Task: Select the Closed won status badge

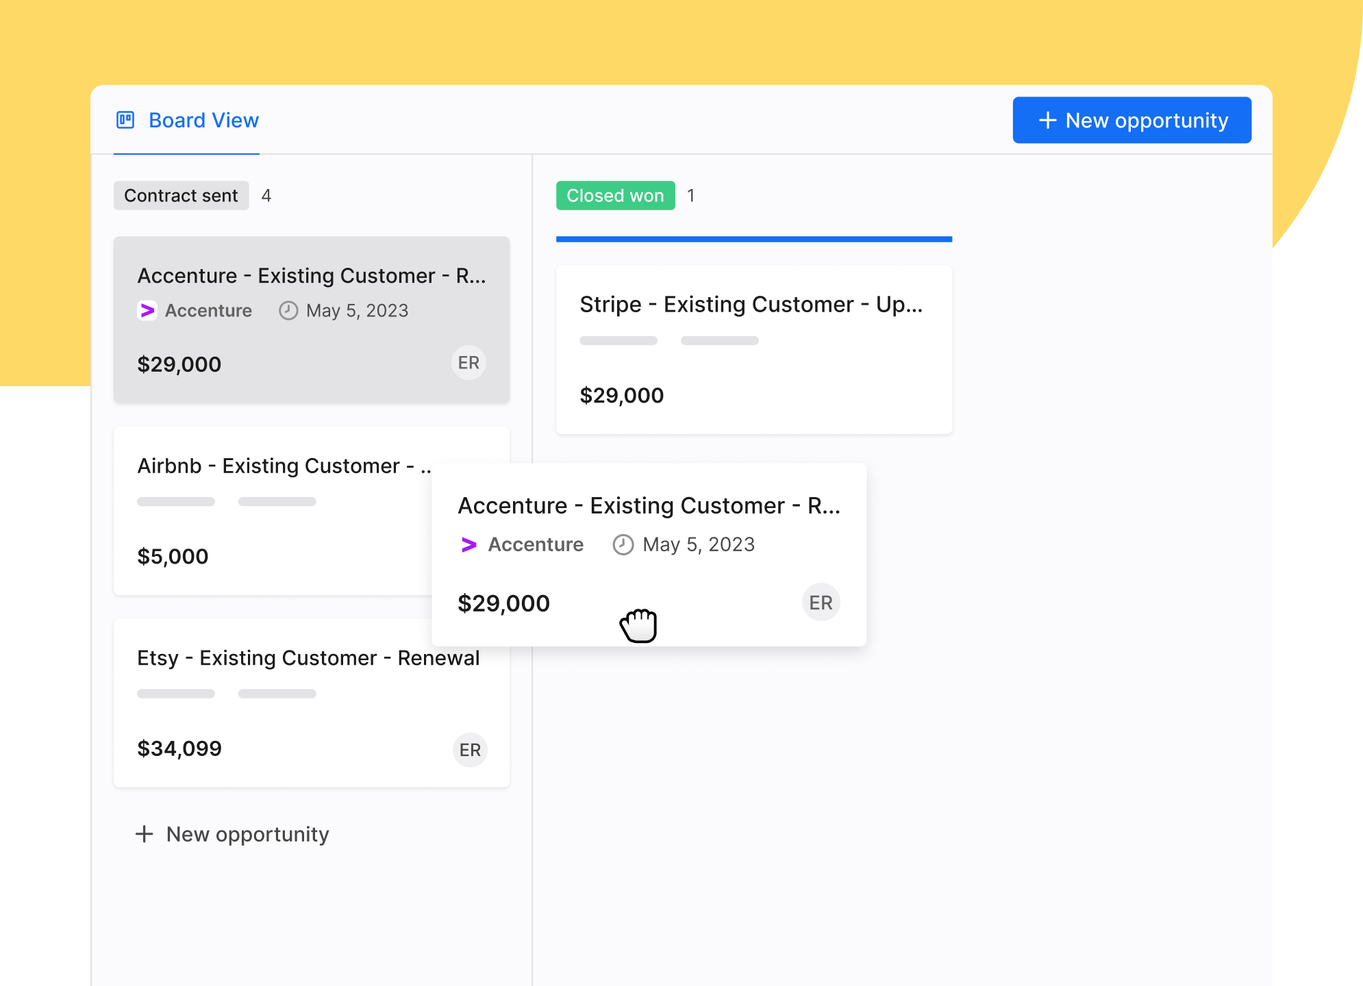Action: pos(615,196)
